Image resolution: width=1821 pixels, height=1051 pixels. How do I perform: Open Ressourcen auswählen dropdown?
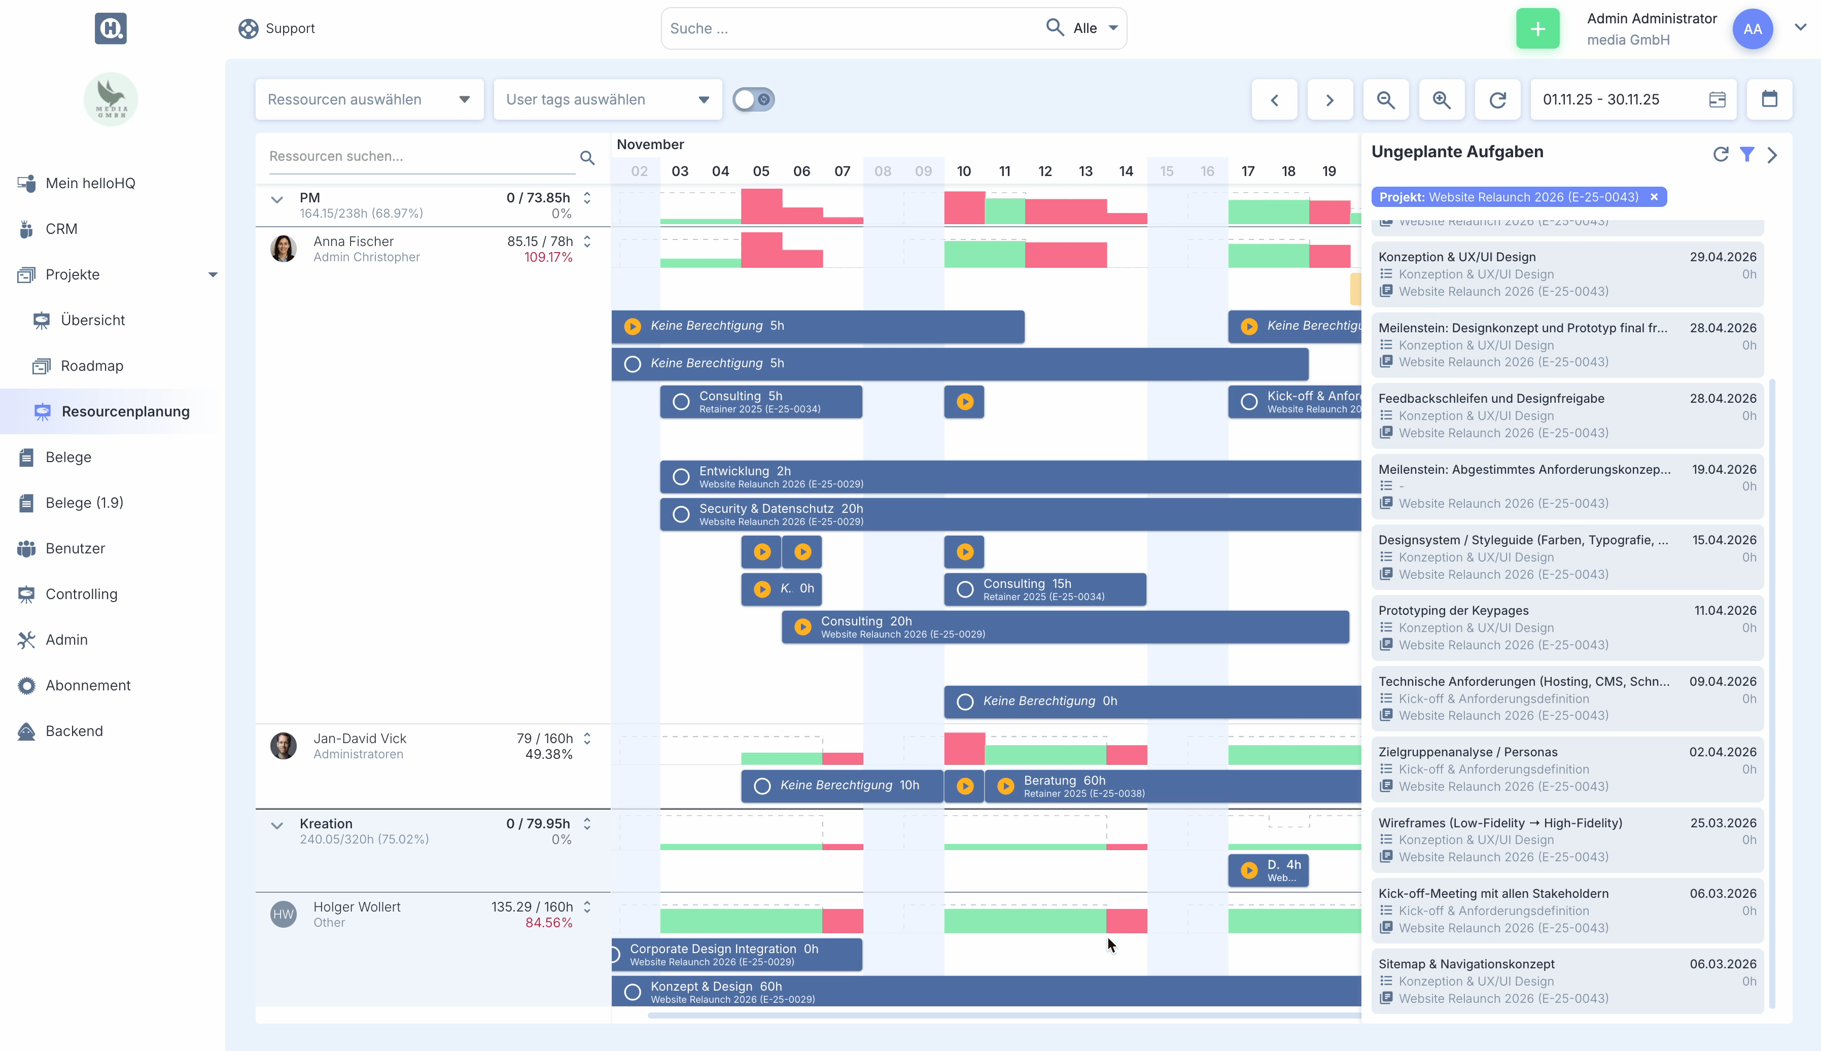pos(369,99)
